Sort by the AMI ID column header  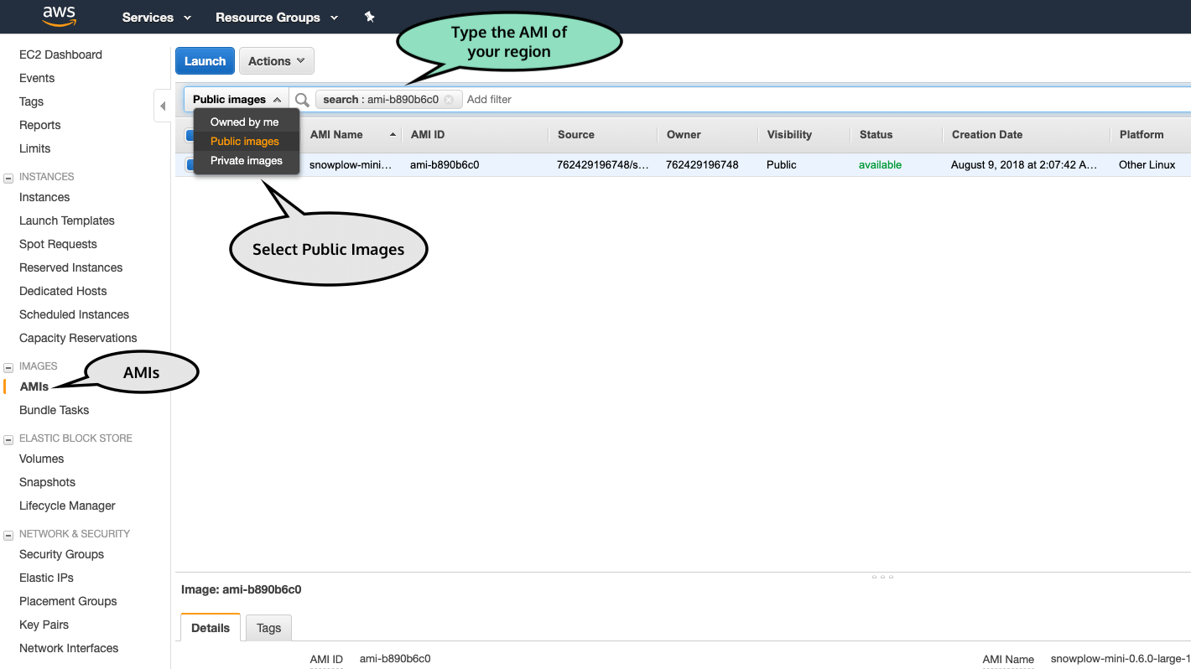[428, 135]
